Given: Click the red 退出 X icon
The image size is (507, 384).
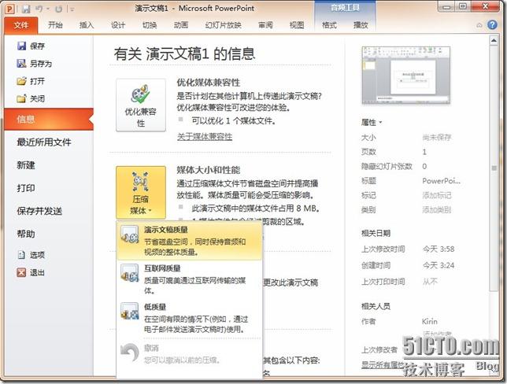Looking at the screenshot, I should (21, 272).
